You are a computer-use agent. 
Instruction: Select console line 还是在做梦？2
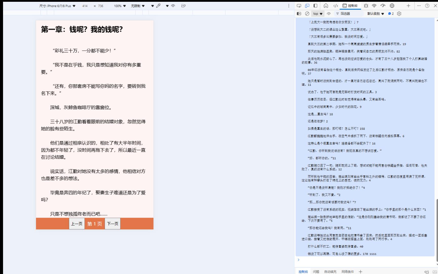coord(318,121)
